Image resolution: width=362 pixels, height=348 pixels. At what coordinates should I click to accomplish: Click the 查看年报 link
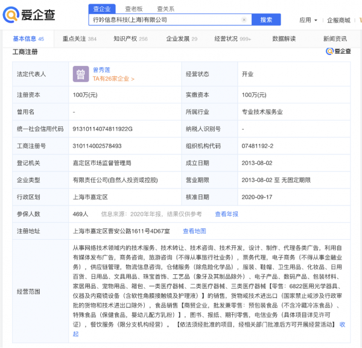pyautogui.click(x=226, y=214)
